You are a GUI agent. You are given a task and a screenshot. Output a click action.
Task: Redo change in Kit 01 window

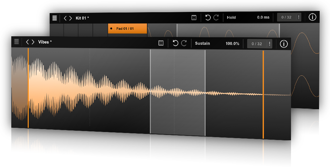point(216,17)
